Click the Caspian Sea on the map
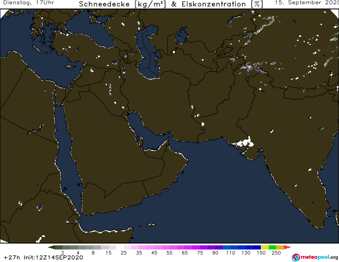This screenshot has height=262, width=339. pos(148,54)
